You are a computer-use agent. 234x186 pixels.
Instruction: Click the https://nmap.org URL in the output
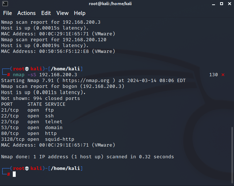tap(86, 81)
